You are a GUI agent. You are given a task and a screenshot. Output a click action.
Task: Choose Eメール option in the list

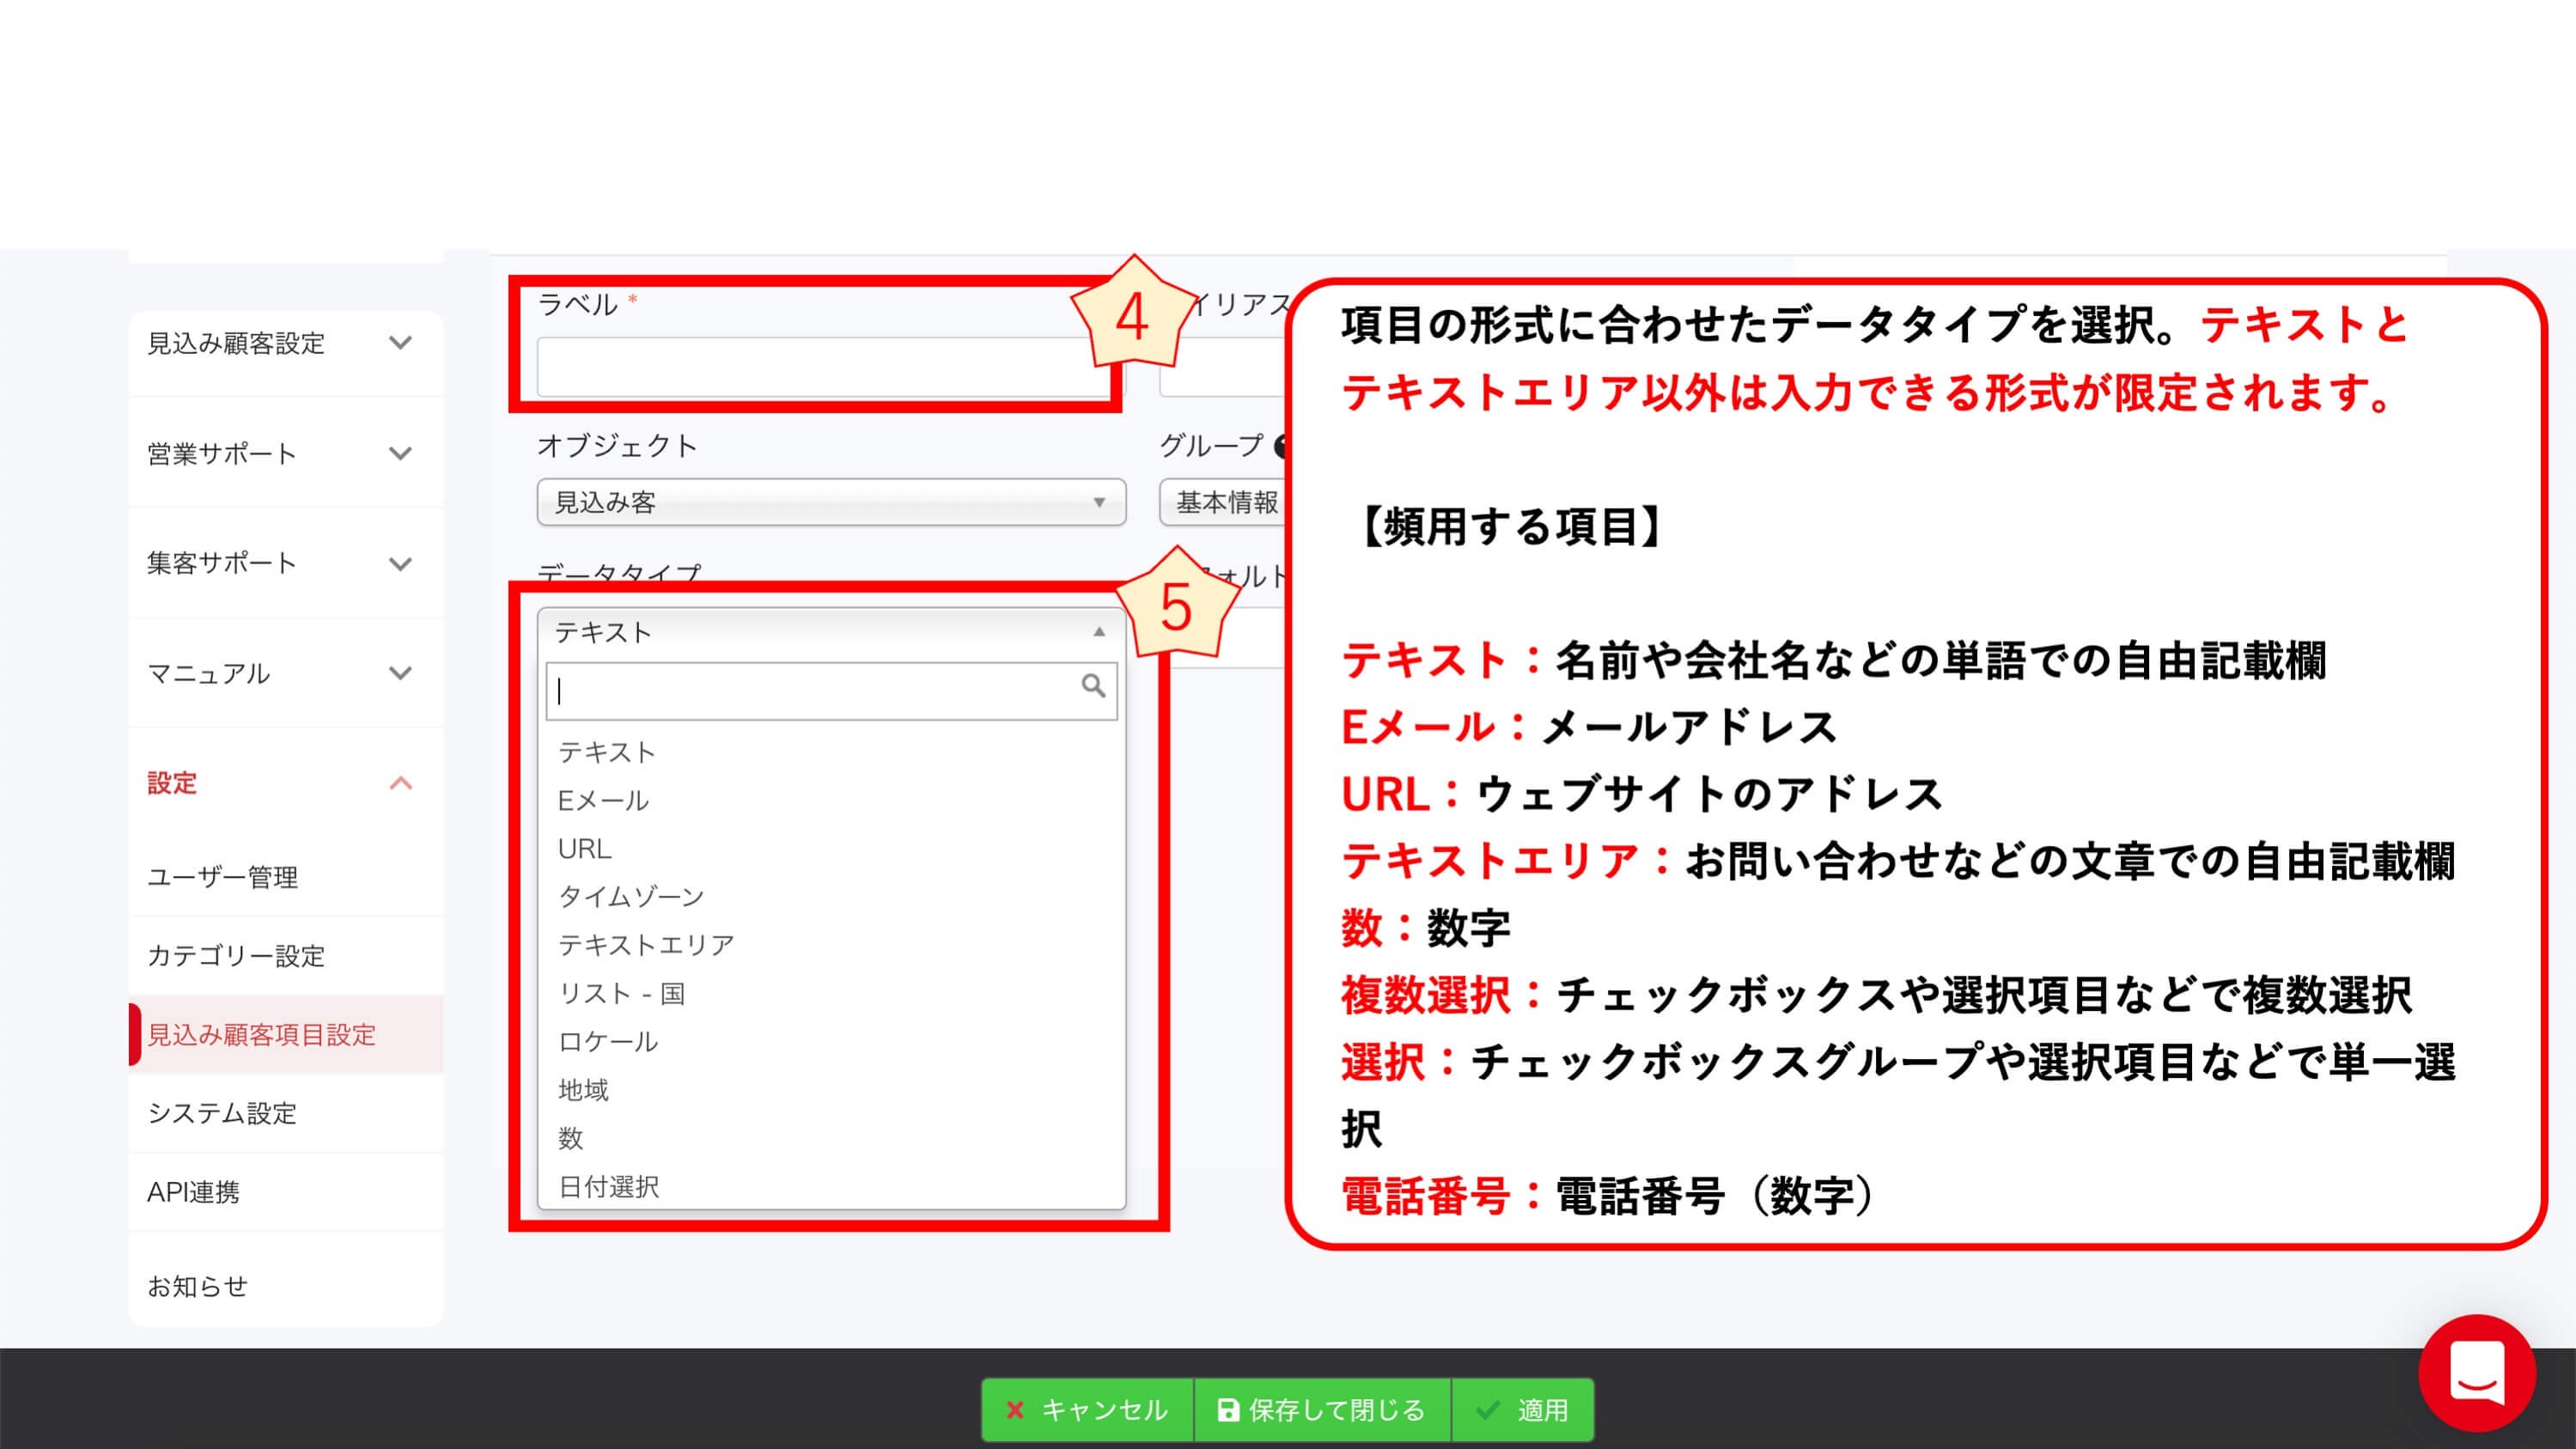[x=603, y=800]
